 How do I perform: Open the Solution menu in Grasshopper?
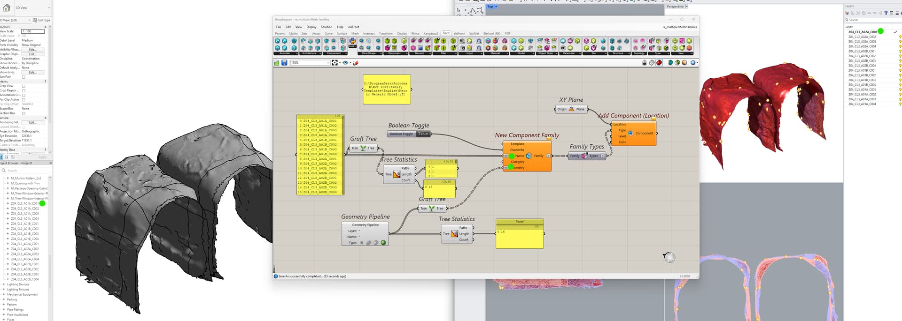click(326, 27)
